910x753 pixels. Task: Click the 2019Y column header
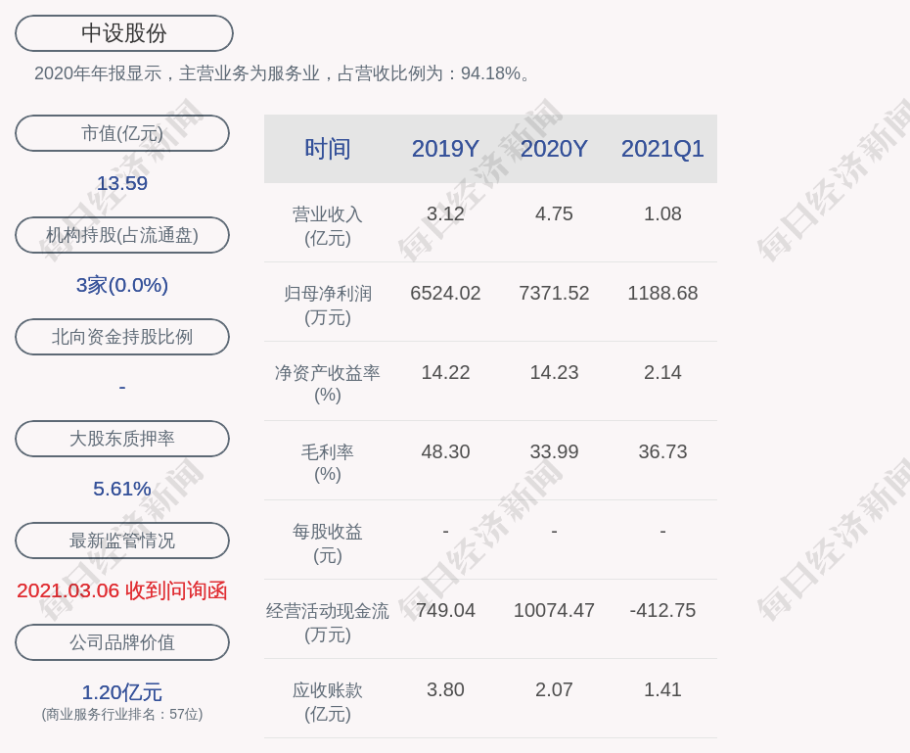coord(445,149)
